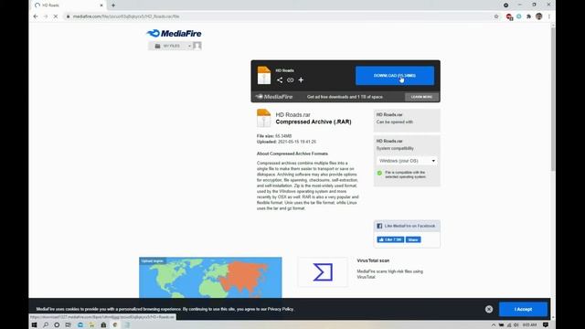Click the VirusTotal sigma logo
585x329 pixels.
pos(323,272)
